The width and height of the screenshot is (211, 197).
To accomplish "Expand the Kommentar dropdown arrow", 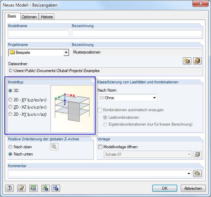I will point(189,173).
